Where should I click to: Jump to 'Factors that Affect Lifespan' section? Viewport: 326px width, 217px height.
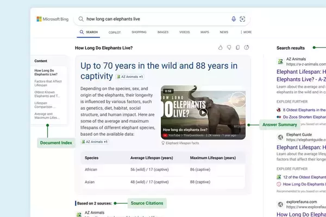[x=49, y=82]
